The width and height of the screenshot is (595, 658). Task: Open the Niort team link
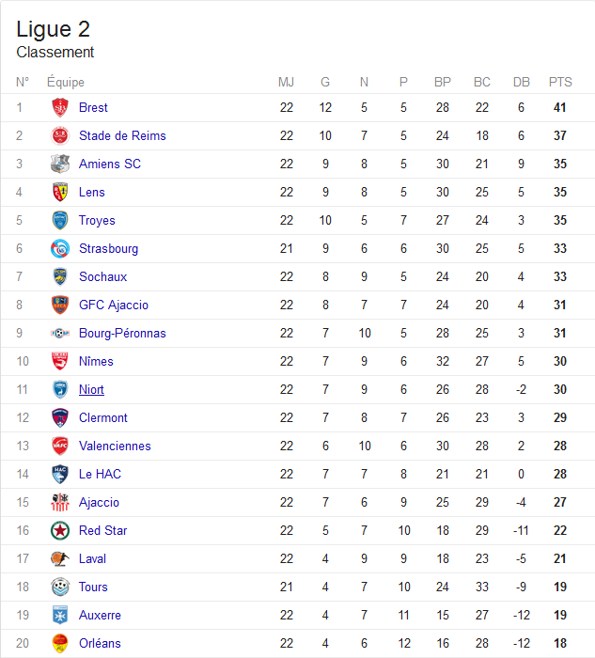pyautogui.click(x=91, y=389)
